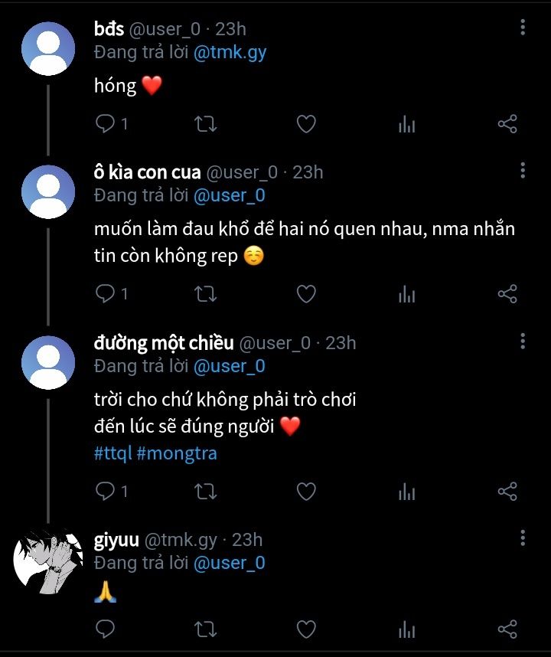
Task: Open more options for bđs tweet
Action: 523,28
